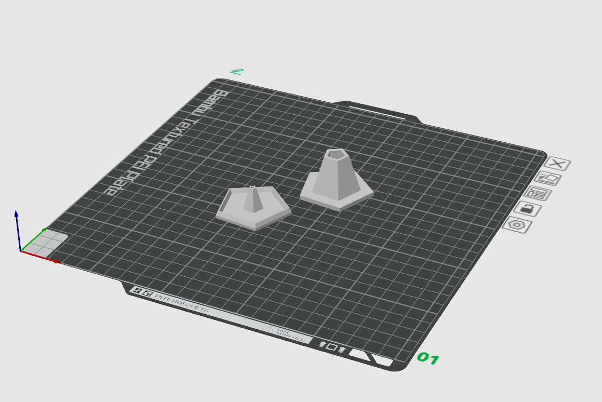Select the flat hexagonal tray object

(253, 208)
